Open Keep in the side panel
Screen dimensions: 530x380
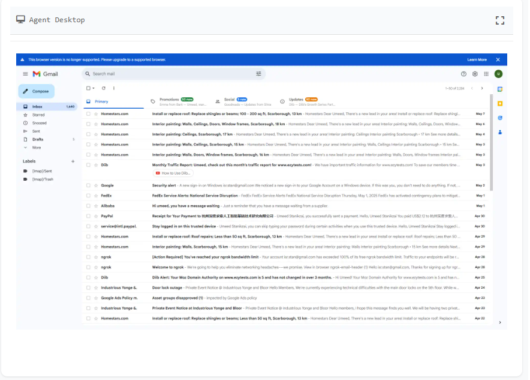pos(500,103)
